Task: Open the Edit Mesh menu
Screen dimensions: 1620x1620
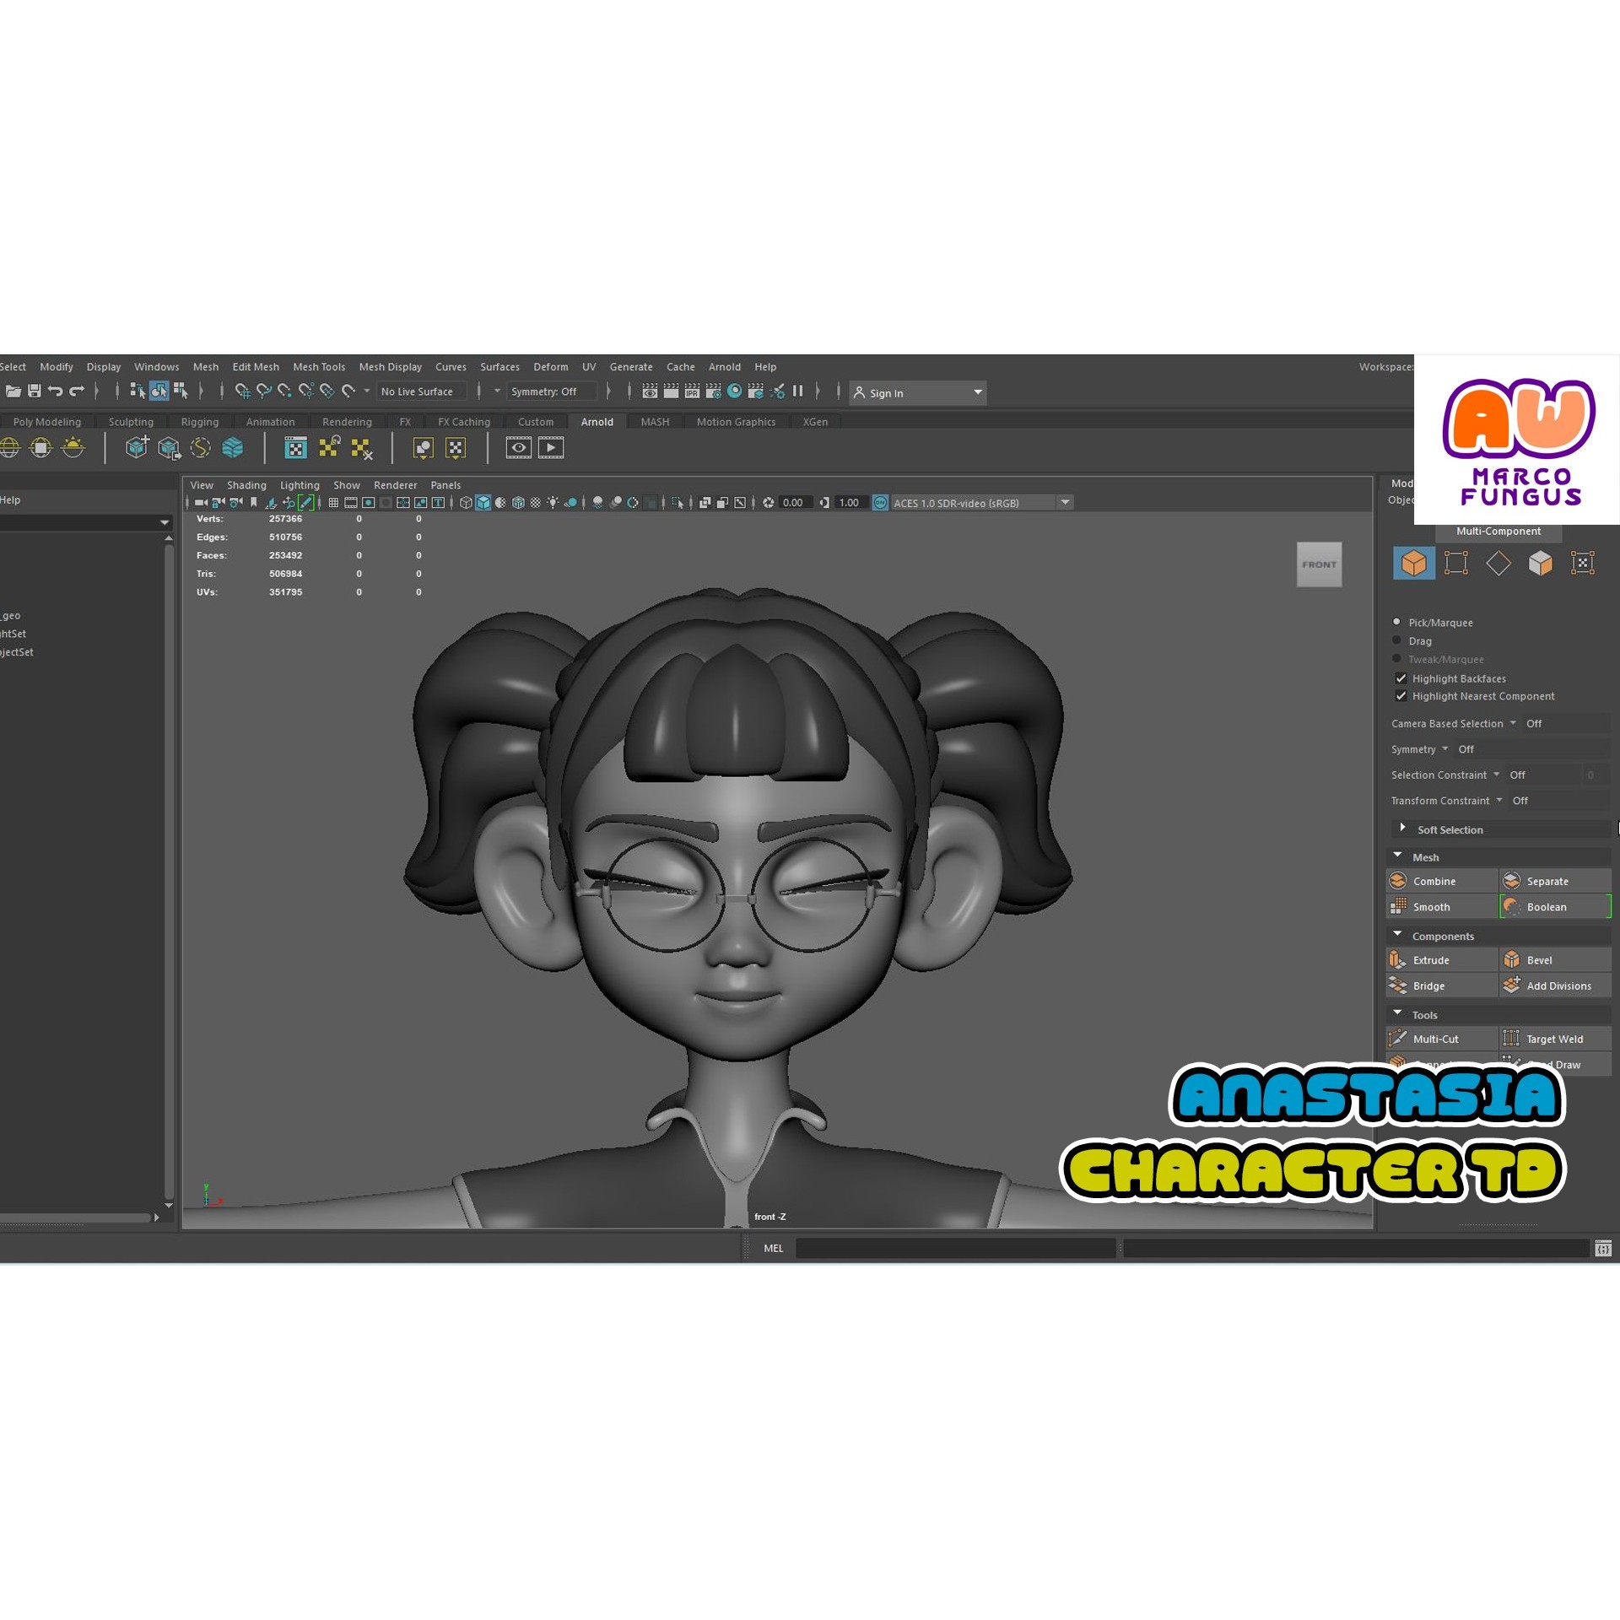Action: tap(256, 367)
